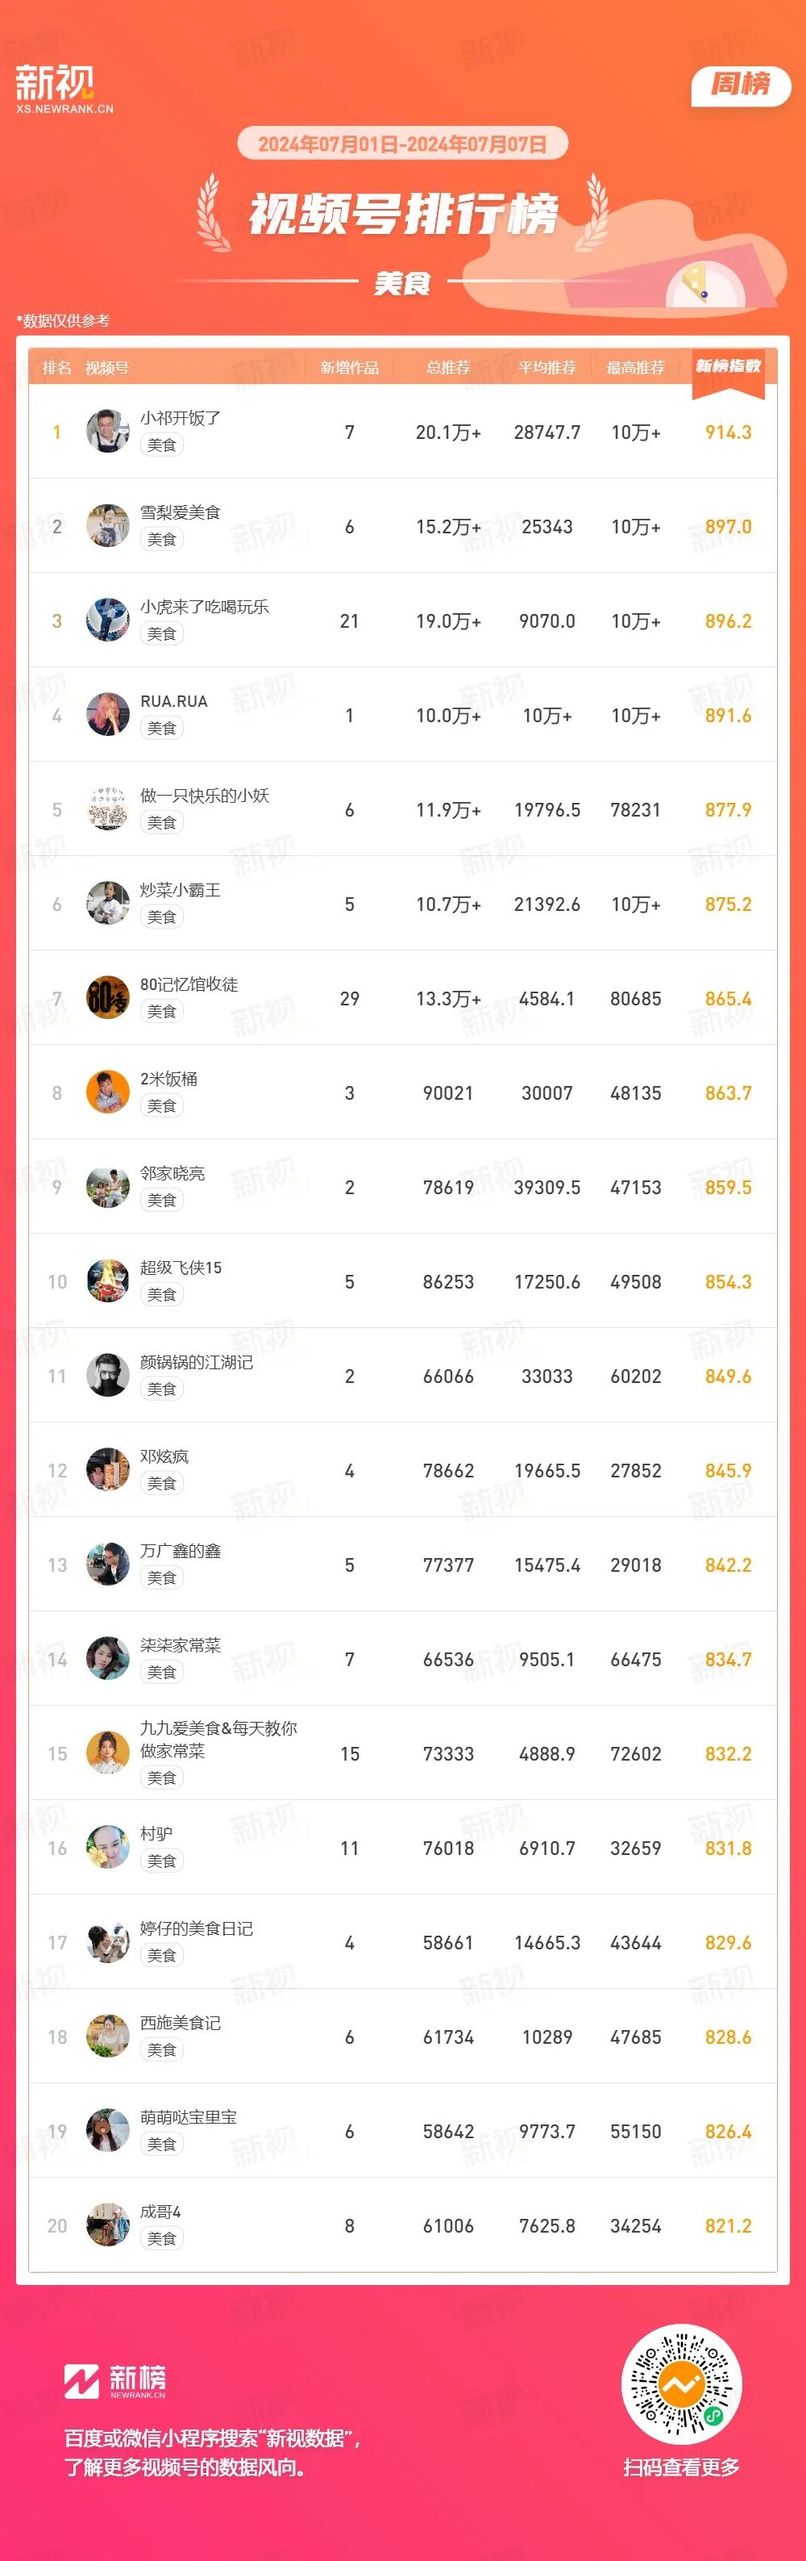This screenshot has height=2561, width=806.
Task: Click the 超级飞侠15 avatar
Action: 108,1280
